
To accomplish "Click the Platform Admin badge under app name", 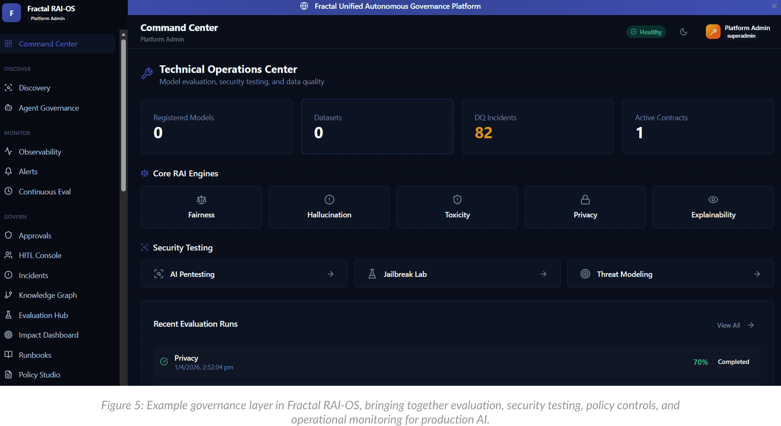I will tap(48, 18).
